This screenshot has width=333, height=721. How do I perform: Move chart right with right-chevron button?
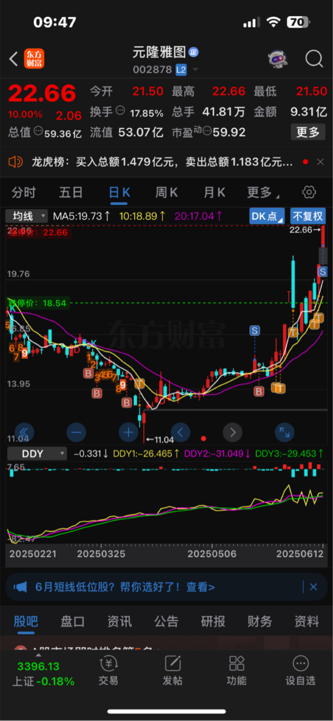[x=232, y=432]
